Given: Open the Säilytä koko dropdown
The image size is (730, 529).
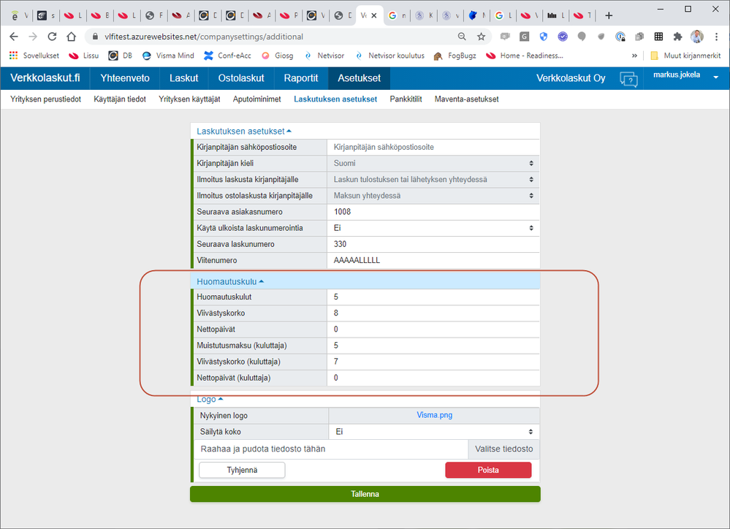Looking at the screenshot, I should coord(434,432).
